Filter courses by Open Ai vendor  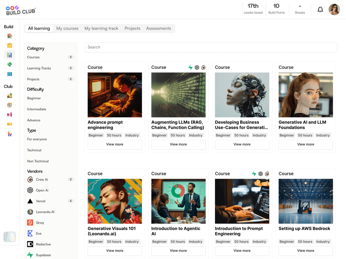pos(42,190)
